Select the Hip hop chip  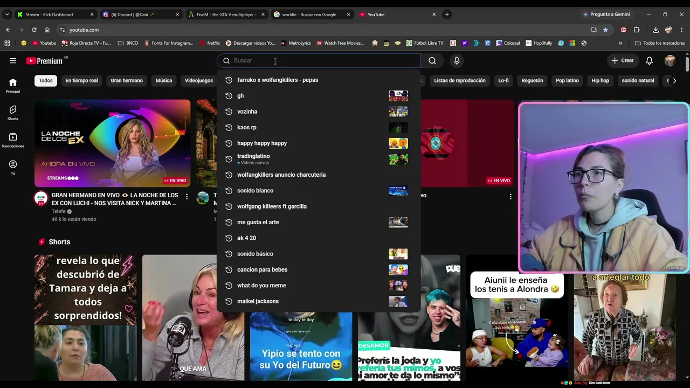tap(600, 80)
